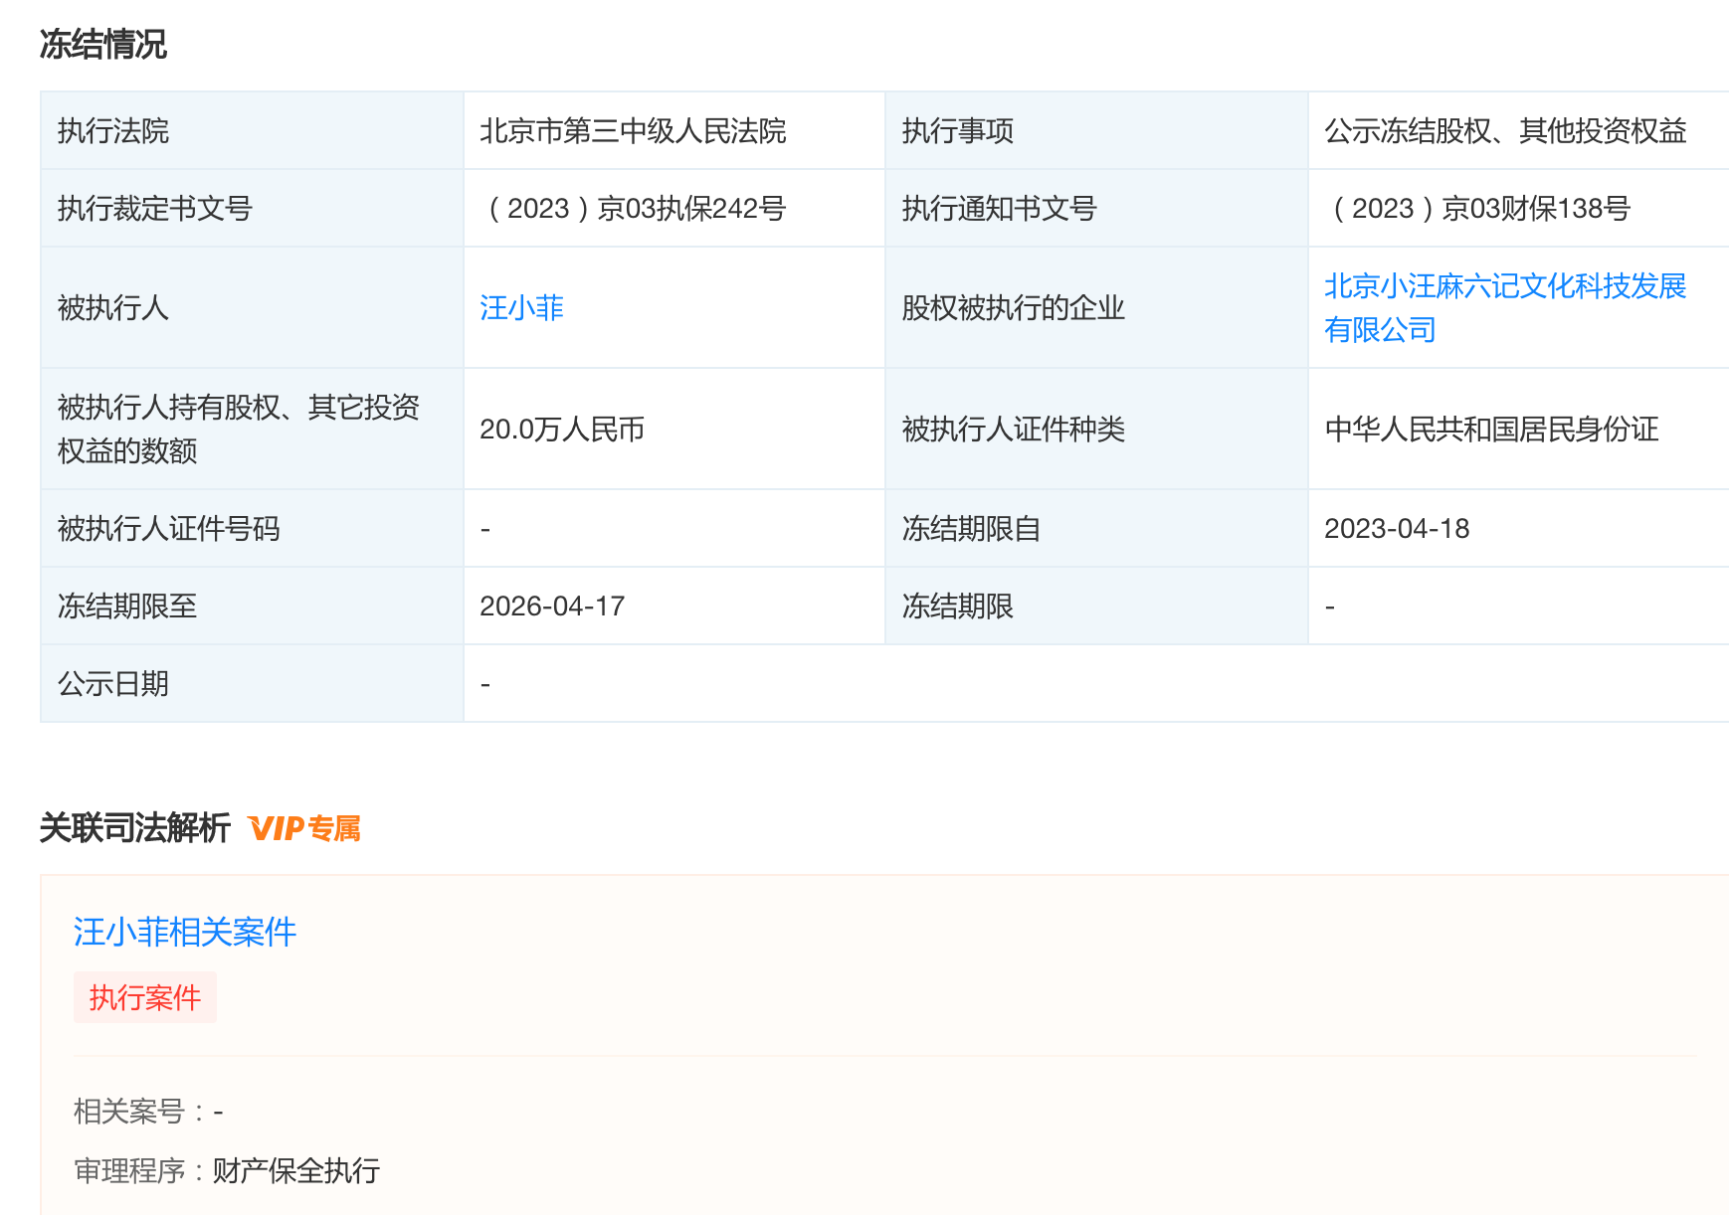Open the 汪小菲 person link
This screenshot has width=1729, height=1215.
[x=521, y=308]
